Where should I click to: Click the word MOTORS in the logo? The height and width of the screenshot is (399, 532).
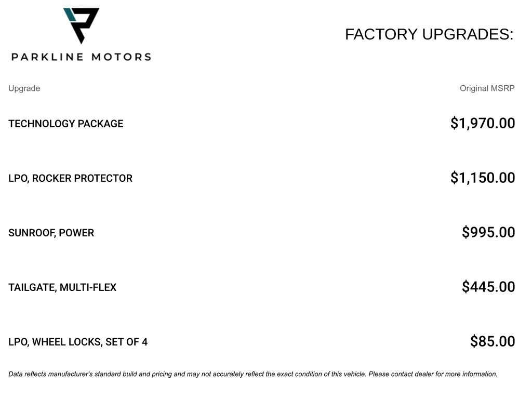pyautogui.click(x=122, y=57)
